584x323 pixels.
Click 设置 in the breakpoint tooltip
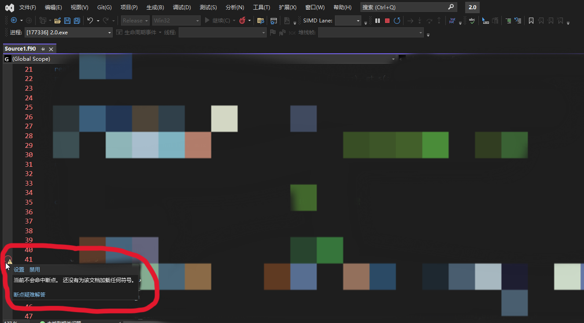coord(19,269)
